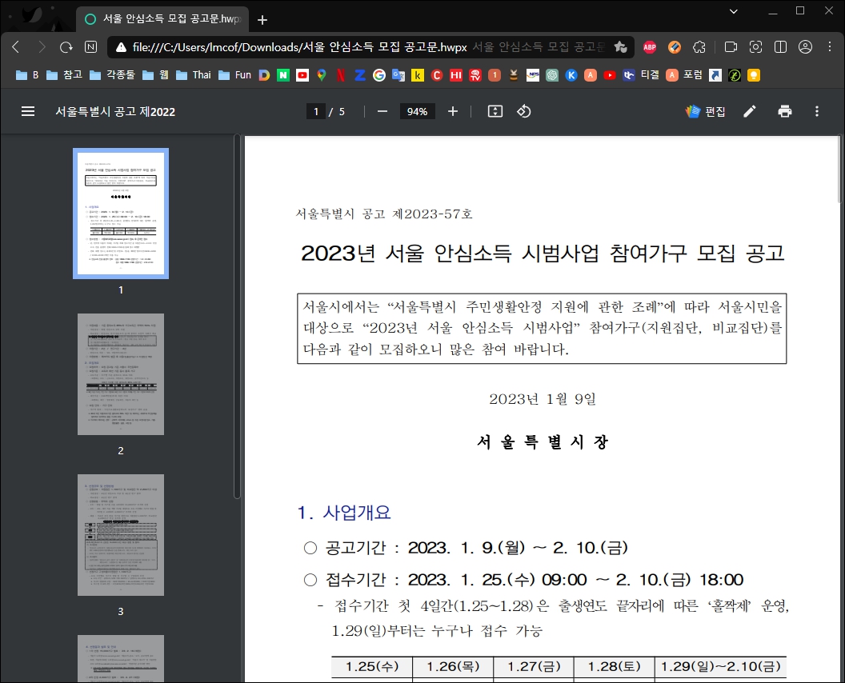Click the thumbnail panel scrollbar

click(x=237, y=318)
